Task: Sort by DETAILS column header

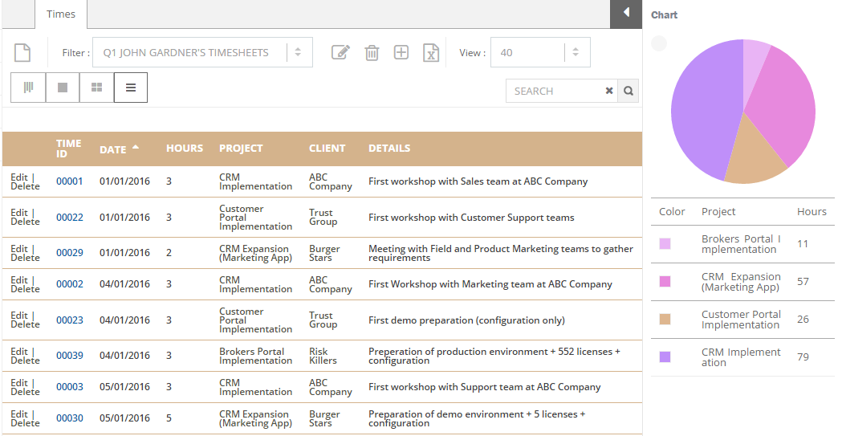Action: tap(389, 149)
